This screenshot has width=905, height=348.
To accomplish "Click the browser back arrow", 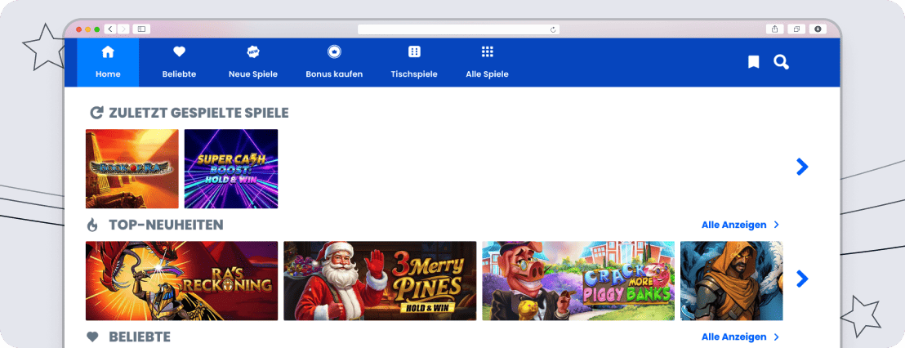I will 110,29.
